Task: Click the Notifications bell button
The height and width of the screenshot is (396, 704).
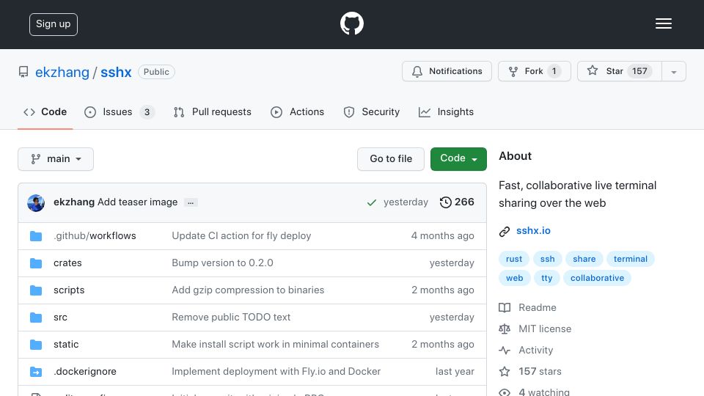Action: 447,71
